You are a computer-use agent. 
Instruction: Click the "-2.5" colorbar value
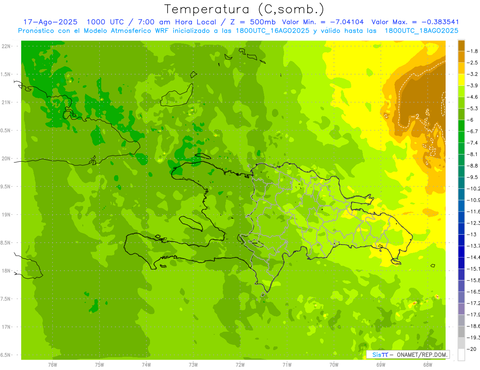[473, 63]
